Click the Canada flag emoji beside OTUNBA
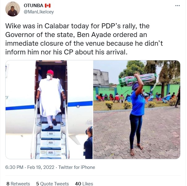 click(x=47, y=6)
